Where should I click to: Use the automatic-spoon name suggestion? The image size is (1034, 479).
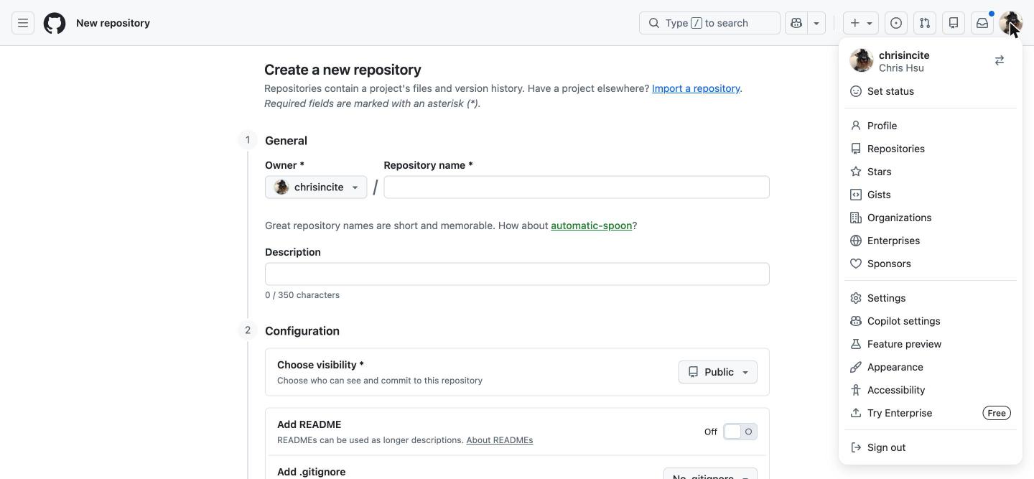click(x=591, y=225)
